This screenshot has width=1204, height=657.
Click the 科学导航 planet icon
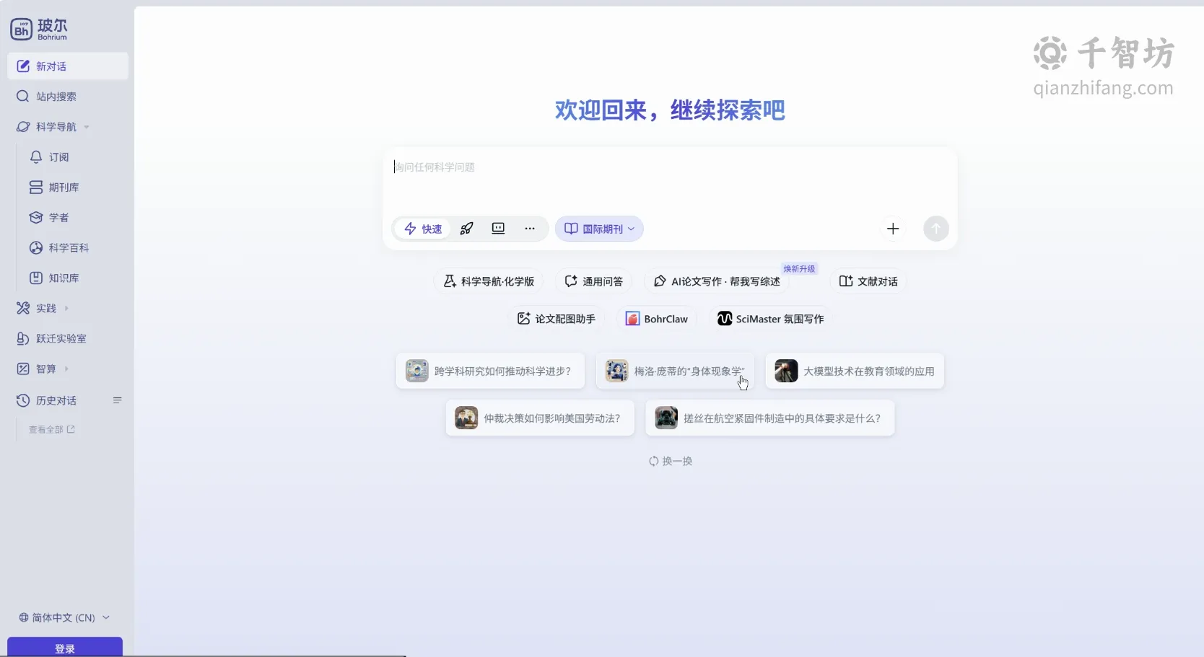23,127
